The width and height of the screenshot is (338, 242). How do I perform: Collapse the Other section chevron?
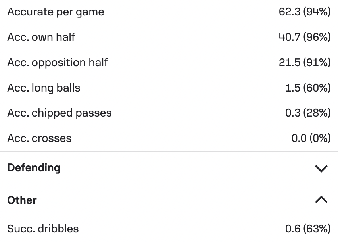click(321, 199)
